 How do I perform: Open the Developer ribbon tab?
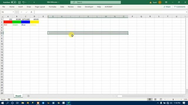89,7
